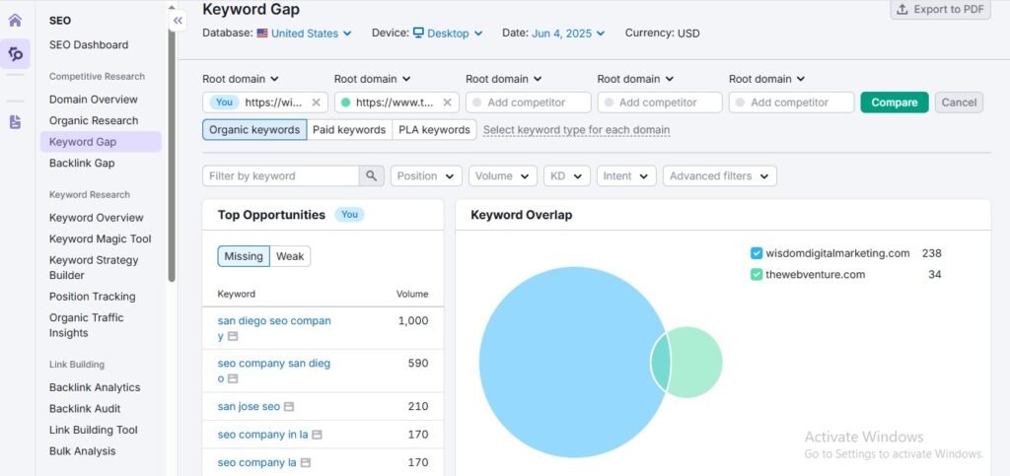Image resolution: width=1010 pixels, height=476 pixels.
Task: Click the green dot on second domain field
Action: [346, 102]
